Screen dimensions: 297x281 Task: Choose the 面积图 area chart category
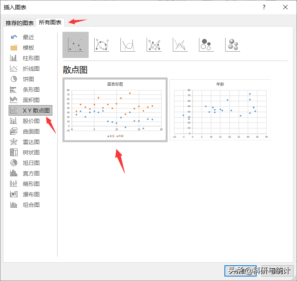click(x=31, y=100)
